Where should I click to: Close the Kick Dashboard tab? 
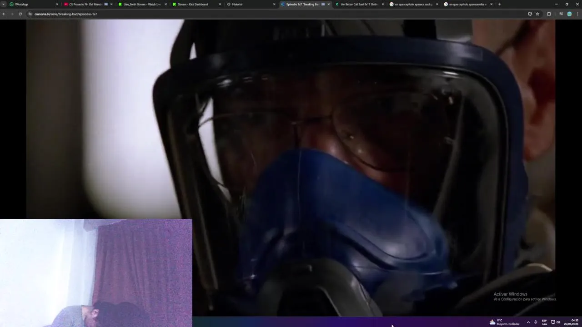tap(220, 4)
